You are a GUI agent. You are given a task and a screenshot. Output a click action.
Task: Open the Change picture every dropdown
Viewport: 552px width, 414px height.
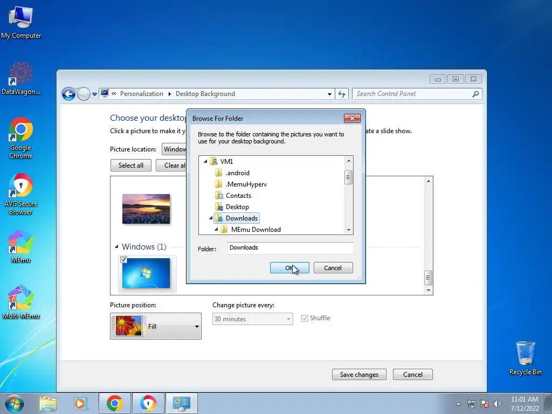point(252,319)
